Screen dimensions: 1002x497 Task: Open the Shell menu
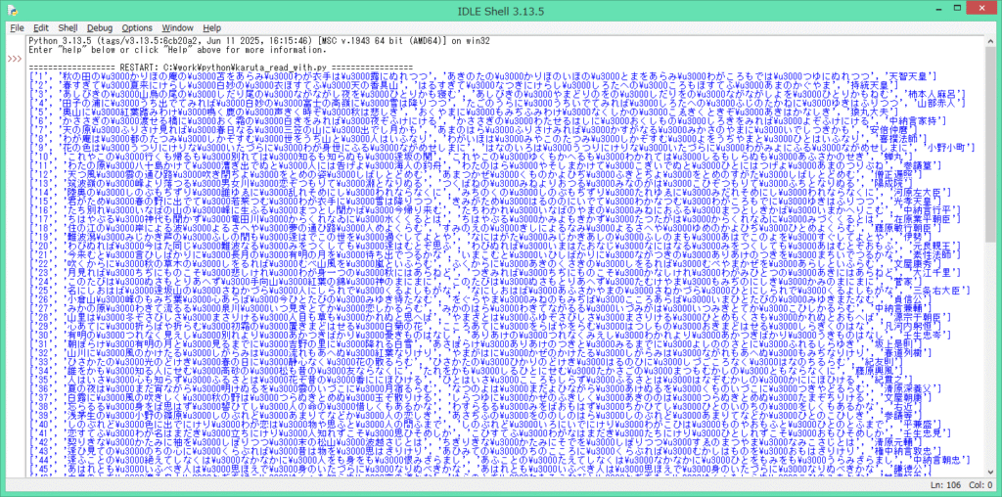(x=68, y=27)
